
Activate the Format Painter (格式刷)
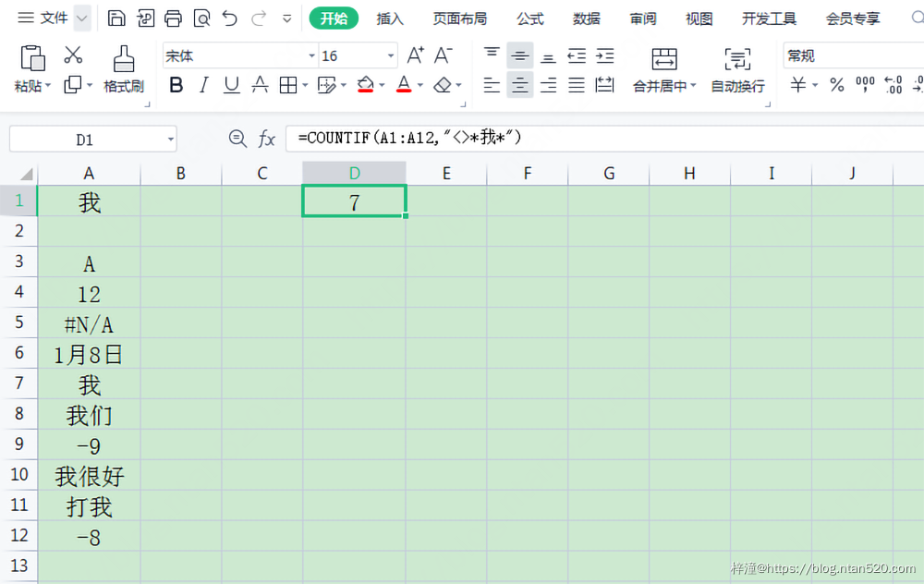coord(123,69)
